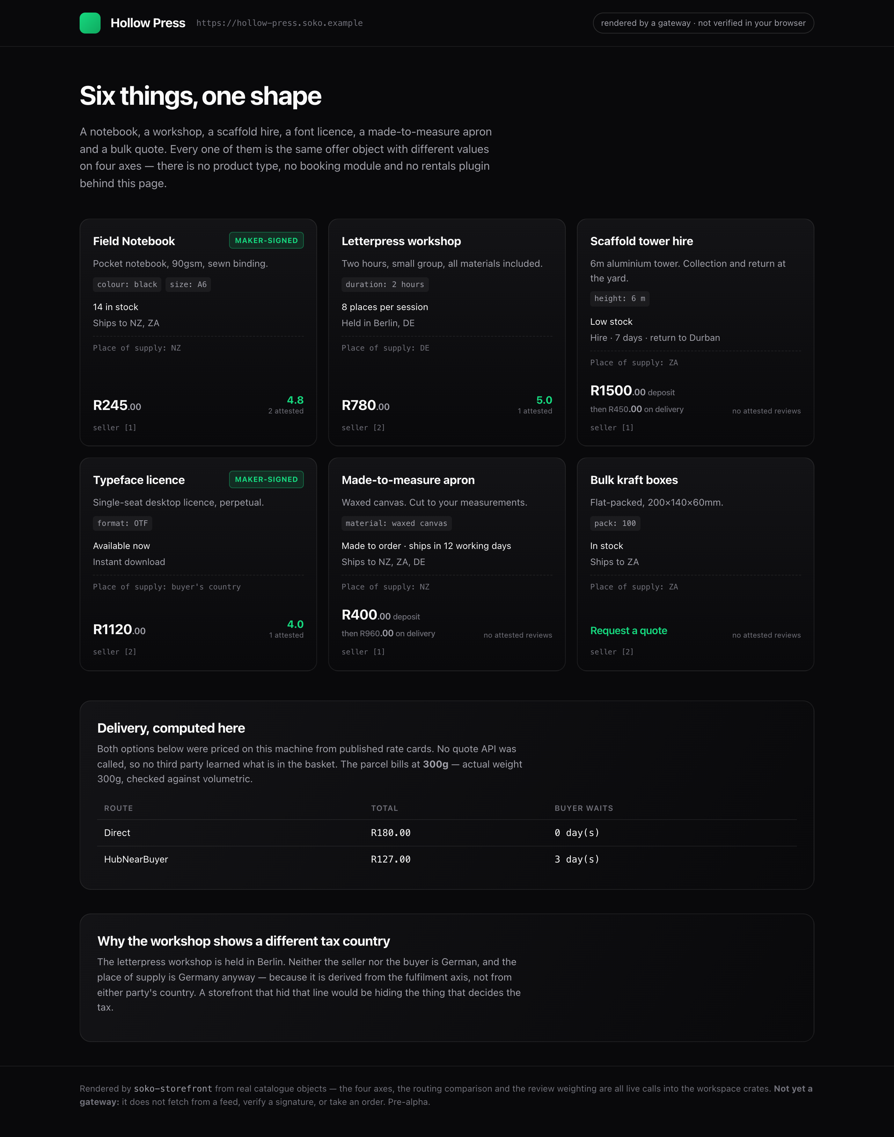
Task: Click the 4.0 rating on Typeface licence
Action: [295, 624]
